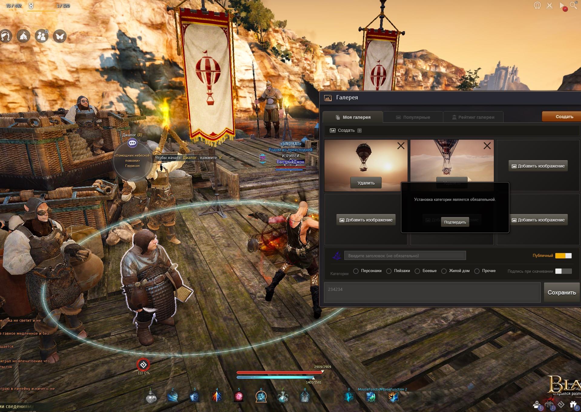Viewport: 581px width, 412px height.
Task: Click Добавить изображение in the top-right slot
Action: [538, 166]
